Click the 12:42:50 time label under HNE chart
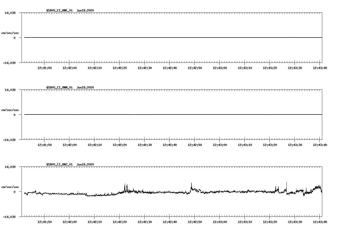The width and height of the screenshot is (340, 231). pos(195,68)
